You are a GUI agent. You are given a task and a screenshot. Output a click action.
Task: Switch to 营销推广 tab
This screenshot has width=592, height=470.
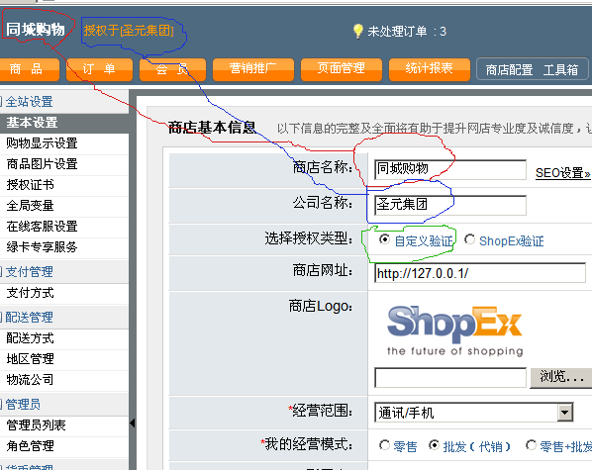(253, 69)
